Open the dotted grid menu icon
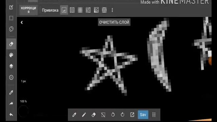Viewport: 217px width, 122px height. click(x=154, y=115)
